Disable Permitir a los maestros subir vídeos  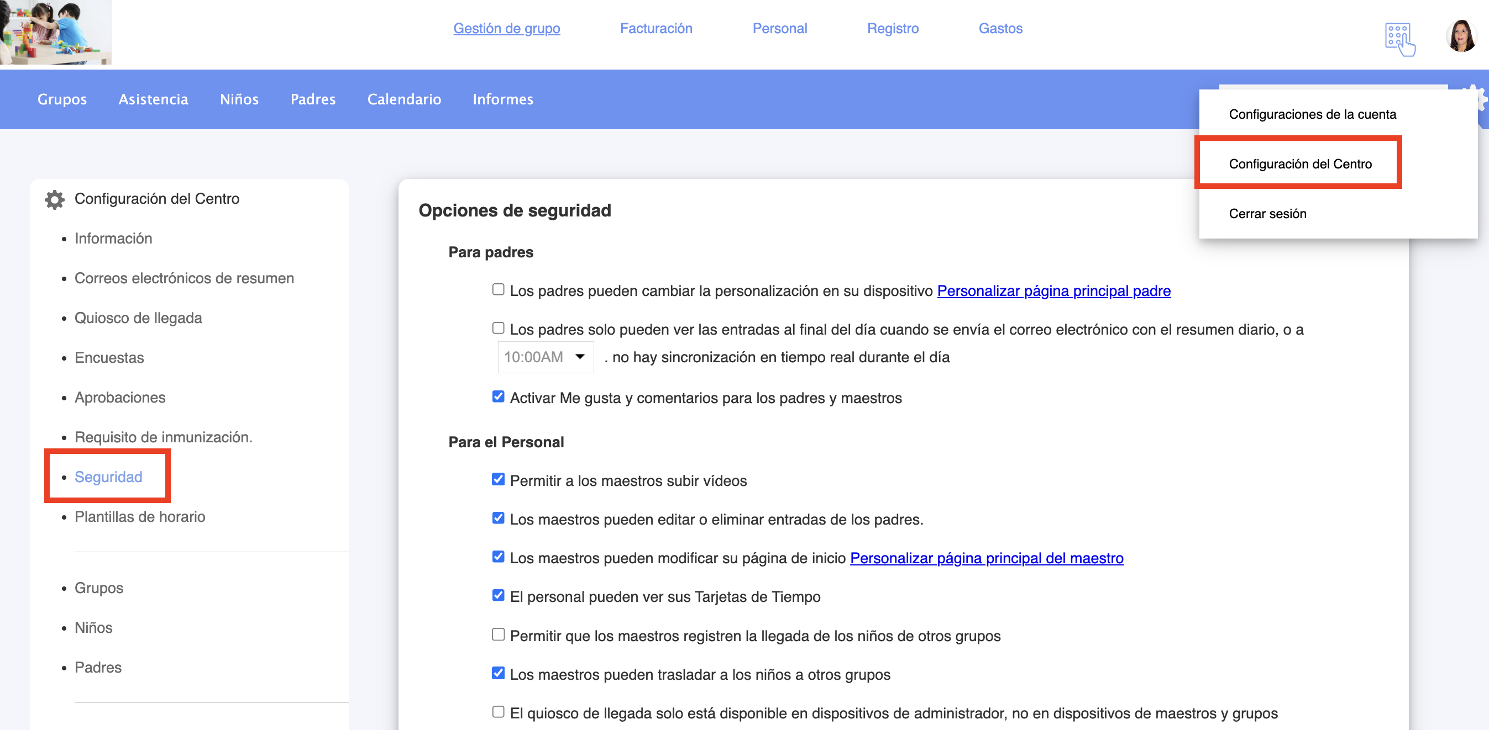coord(497,479)
